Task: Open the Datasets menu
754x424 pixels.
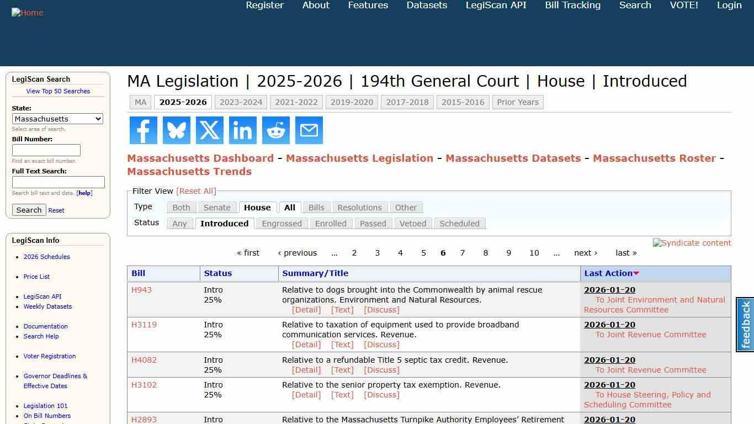Action: coord(426,5)
